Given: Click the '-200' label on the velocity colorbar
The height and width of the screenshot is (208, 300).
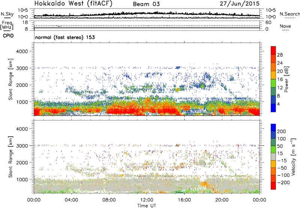Looking at the screenshot, I should (283, 183).
